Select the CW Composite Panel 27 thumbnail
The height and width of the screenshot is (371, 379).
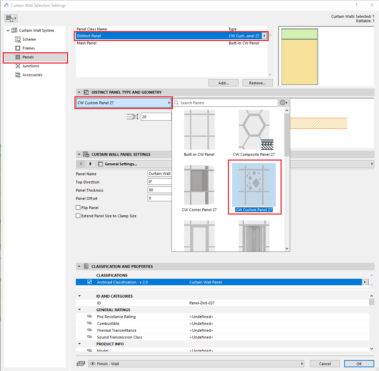[254, 130]
